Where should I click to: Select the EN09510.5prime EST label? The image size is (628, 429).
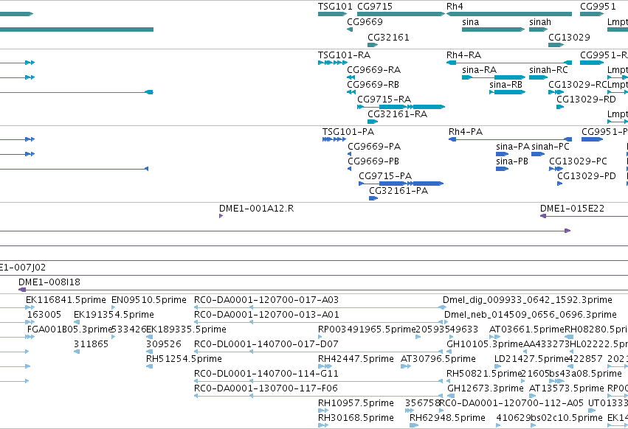(149, 300)
